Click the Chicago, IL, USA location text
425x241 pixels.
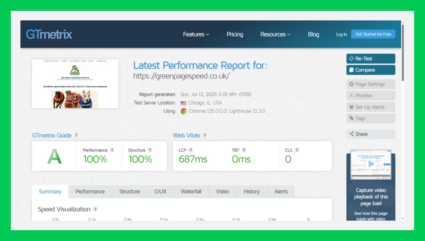pyautogui.click(x=205, y=103)
